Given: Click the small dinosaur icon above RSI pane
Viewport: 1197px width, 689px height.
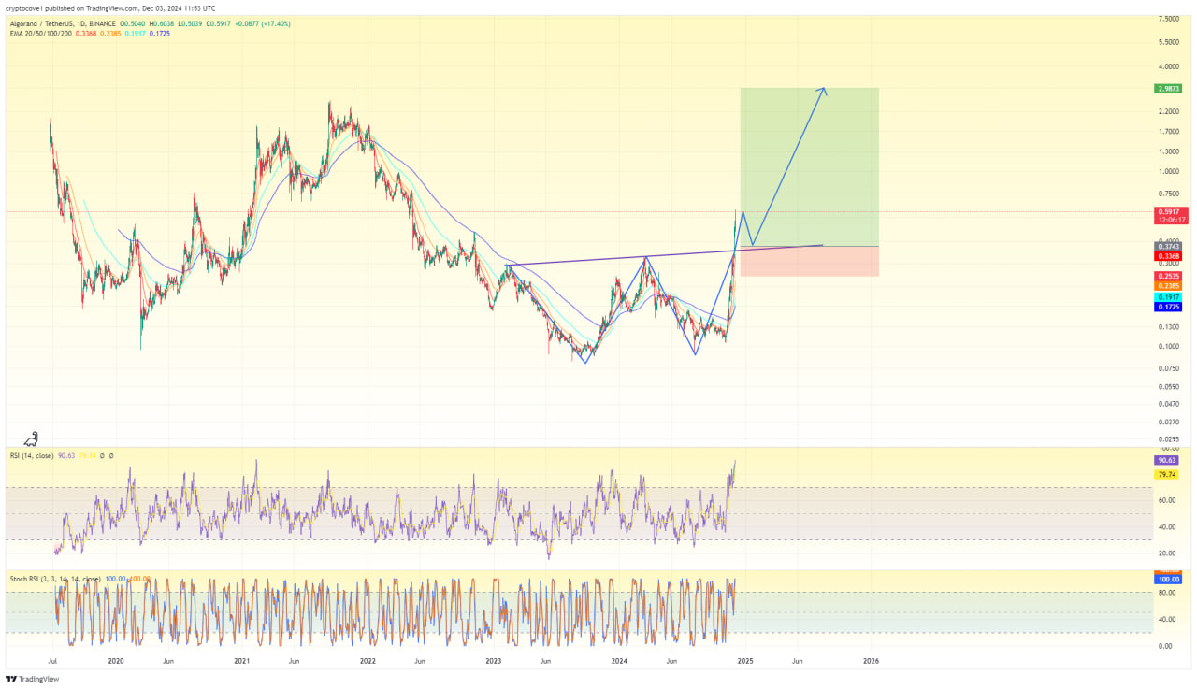Looking at the screenshot, I should coord(31,438).
